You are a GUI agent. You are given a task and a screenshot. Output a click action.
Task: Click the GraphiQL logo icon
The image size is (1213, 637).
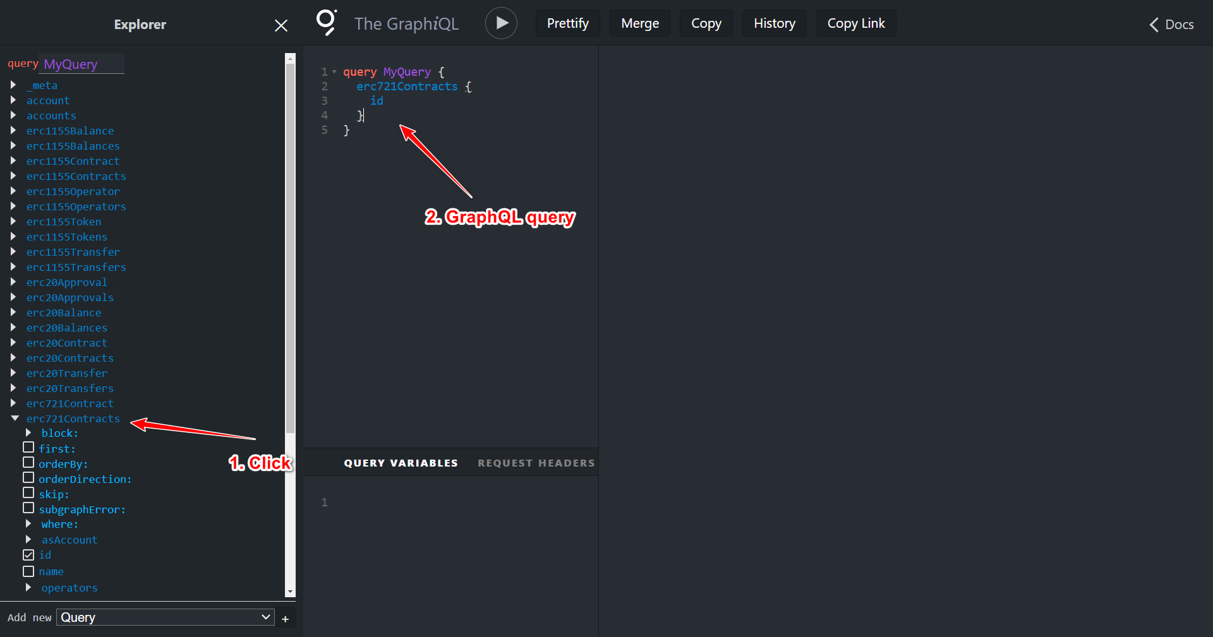click(x=326, y=23)
